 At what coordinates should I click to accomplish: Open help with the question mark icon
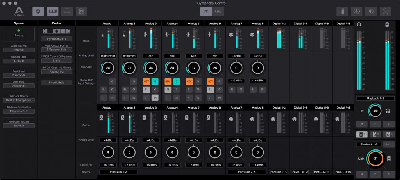click(386, 11)
